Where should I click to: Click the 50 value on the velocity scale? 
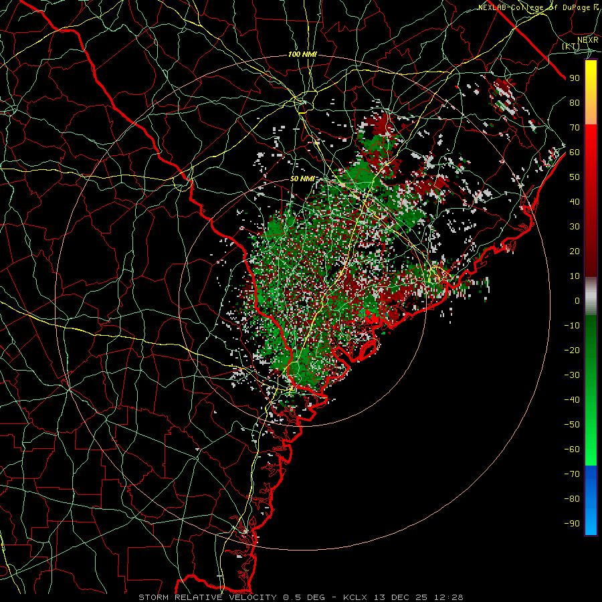pyautogui.click(x=575, y=177)
